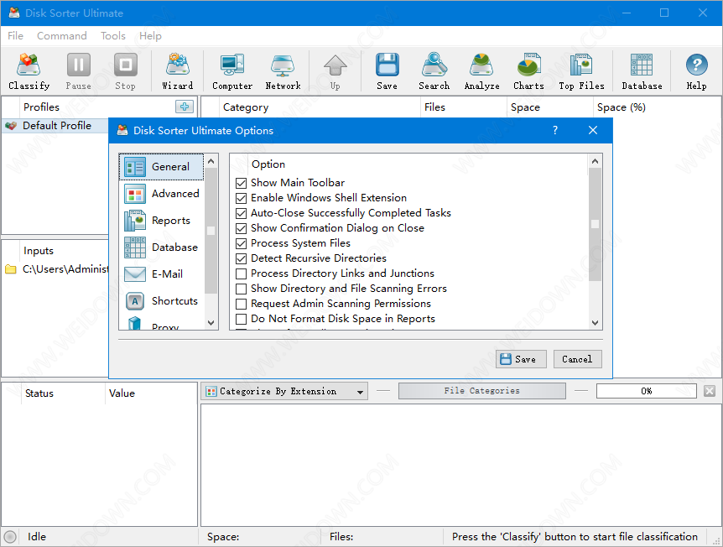Viewport: 723px width, 547px height.
Task: Go Up one level via toolbar
Action: [335, 71]
